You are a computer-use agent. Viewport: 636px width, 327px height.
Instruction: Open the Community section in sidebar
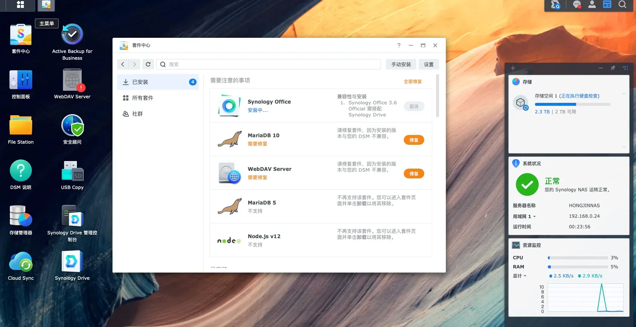(158, 114)
